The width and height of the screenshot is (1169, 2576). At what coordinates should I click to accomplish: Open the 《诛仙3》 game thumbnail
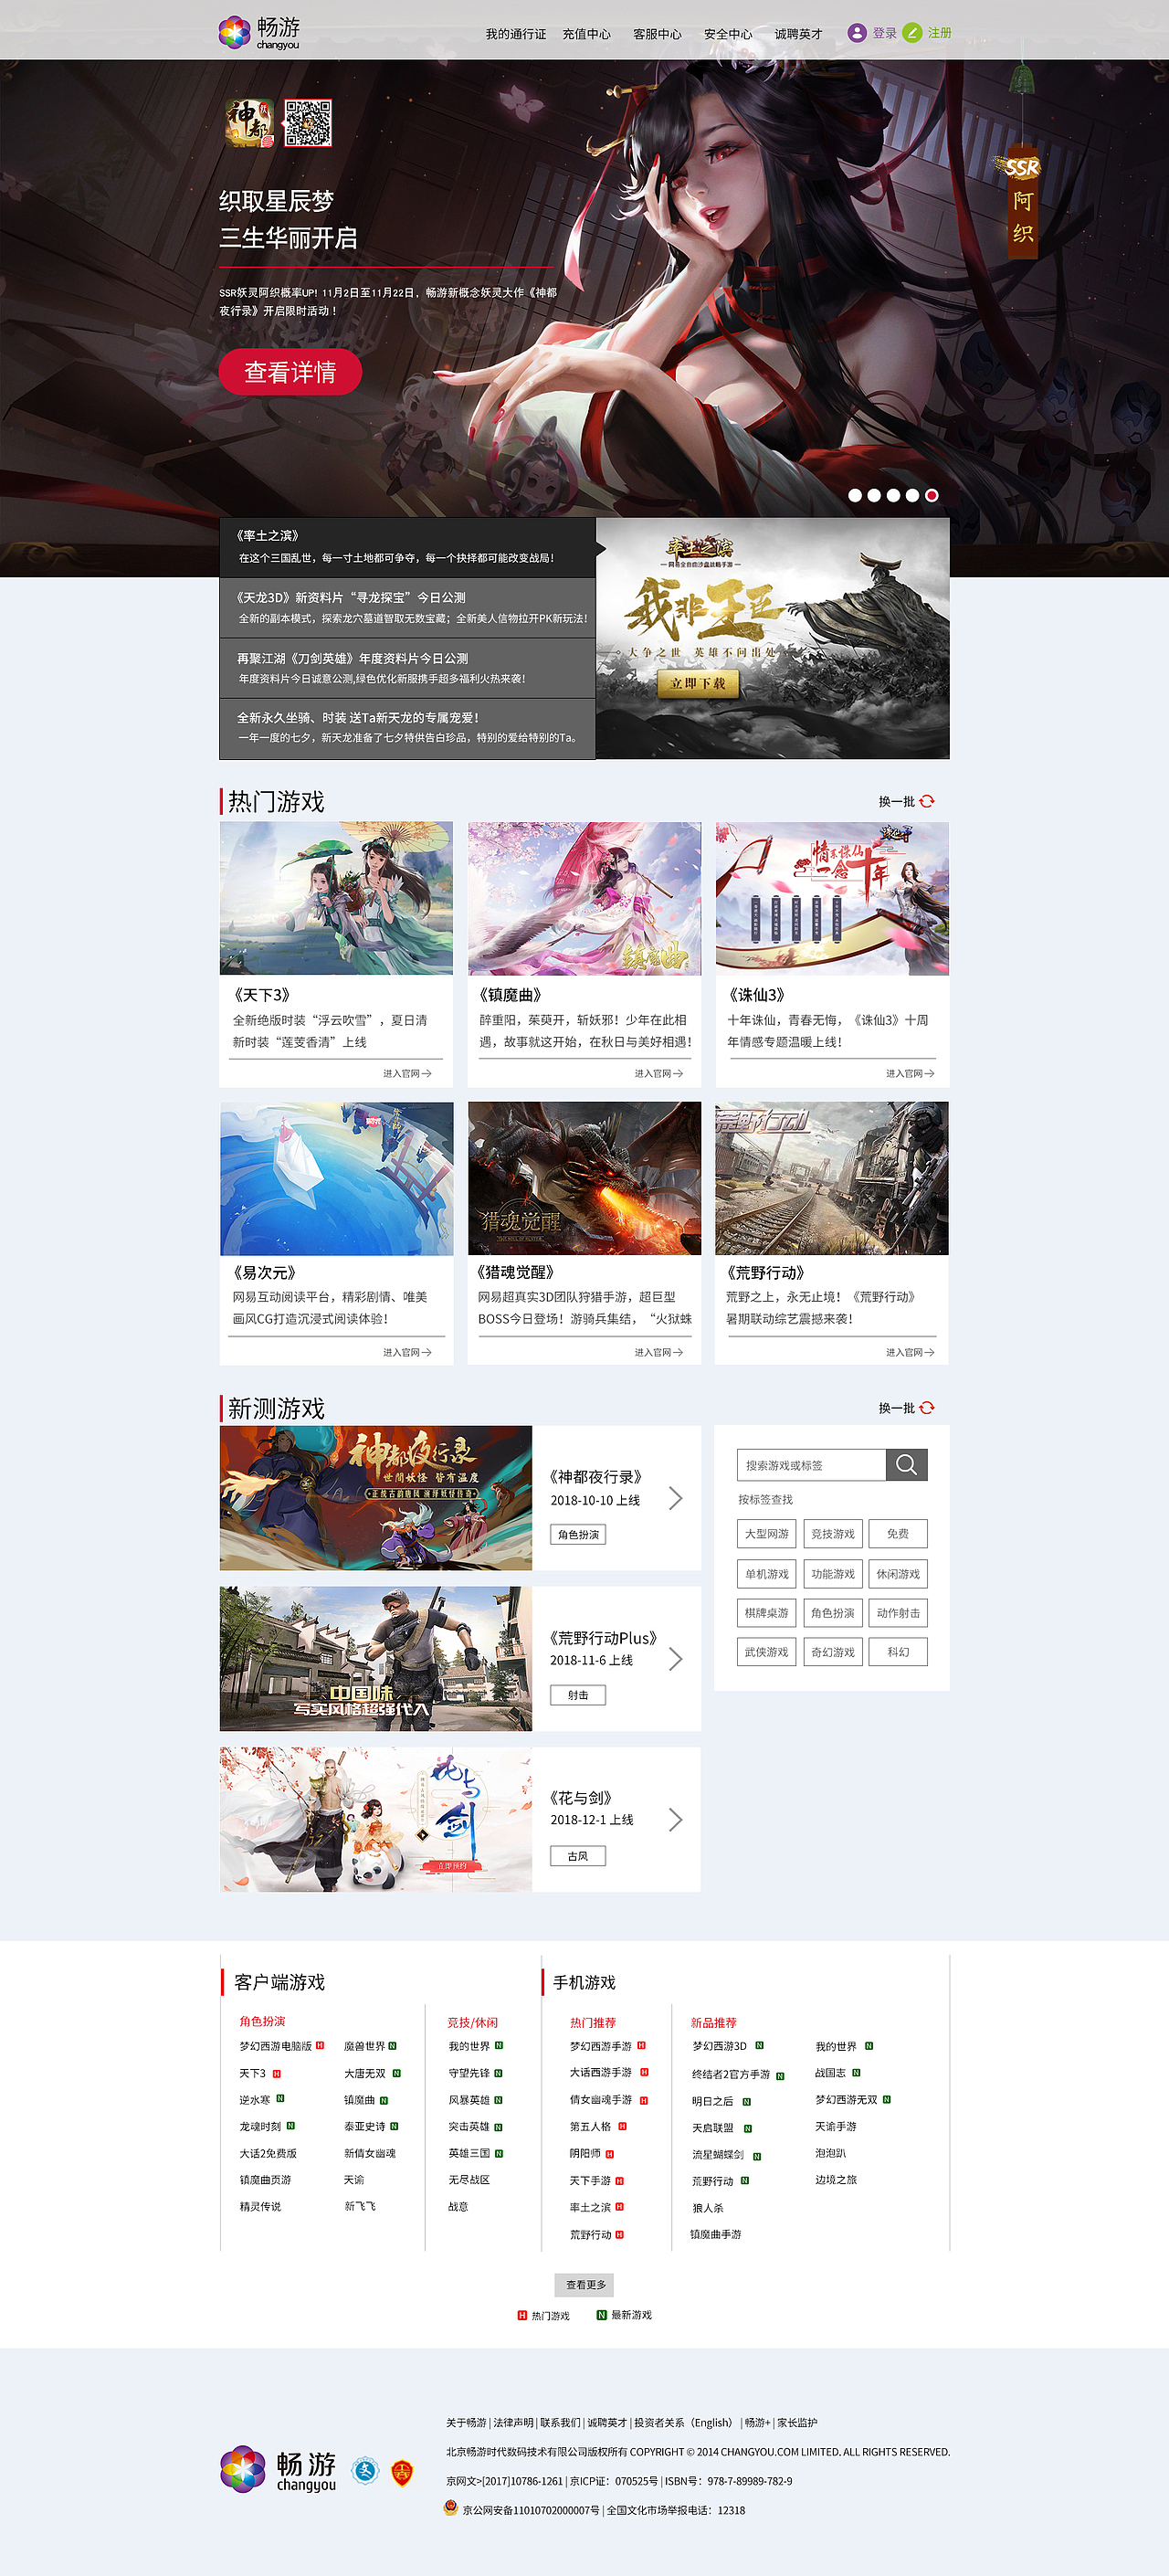tap(832, 898)
